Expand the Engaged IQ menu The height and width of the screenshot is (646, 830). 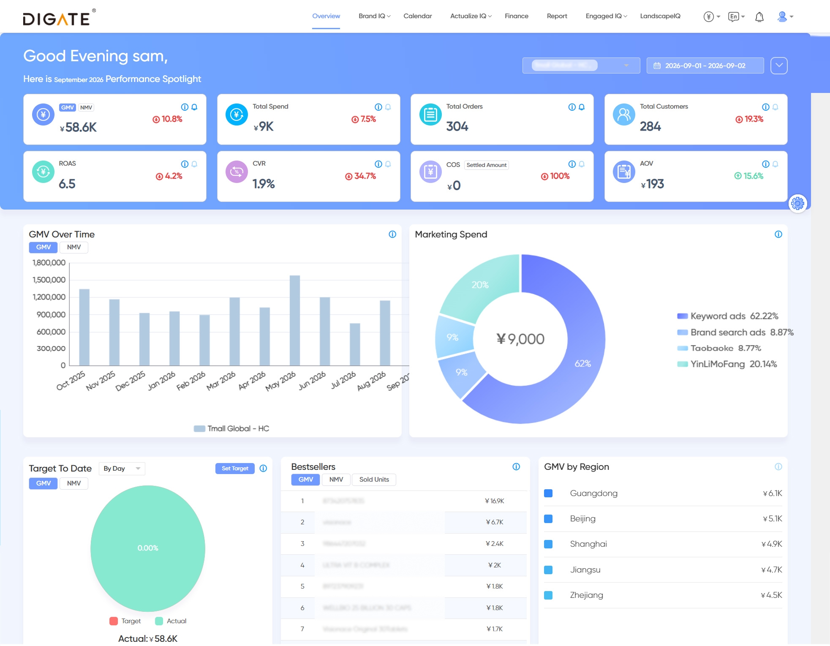click(606, 16)
